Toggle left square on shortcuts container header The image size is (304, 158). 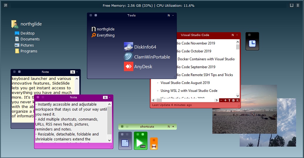pos(122,126)
